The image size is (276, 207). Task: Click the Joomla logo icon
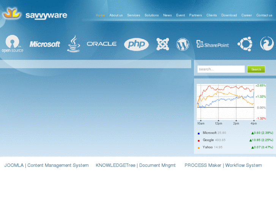pos(162,44)
